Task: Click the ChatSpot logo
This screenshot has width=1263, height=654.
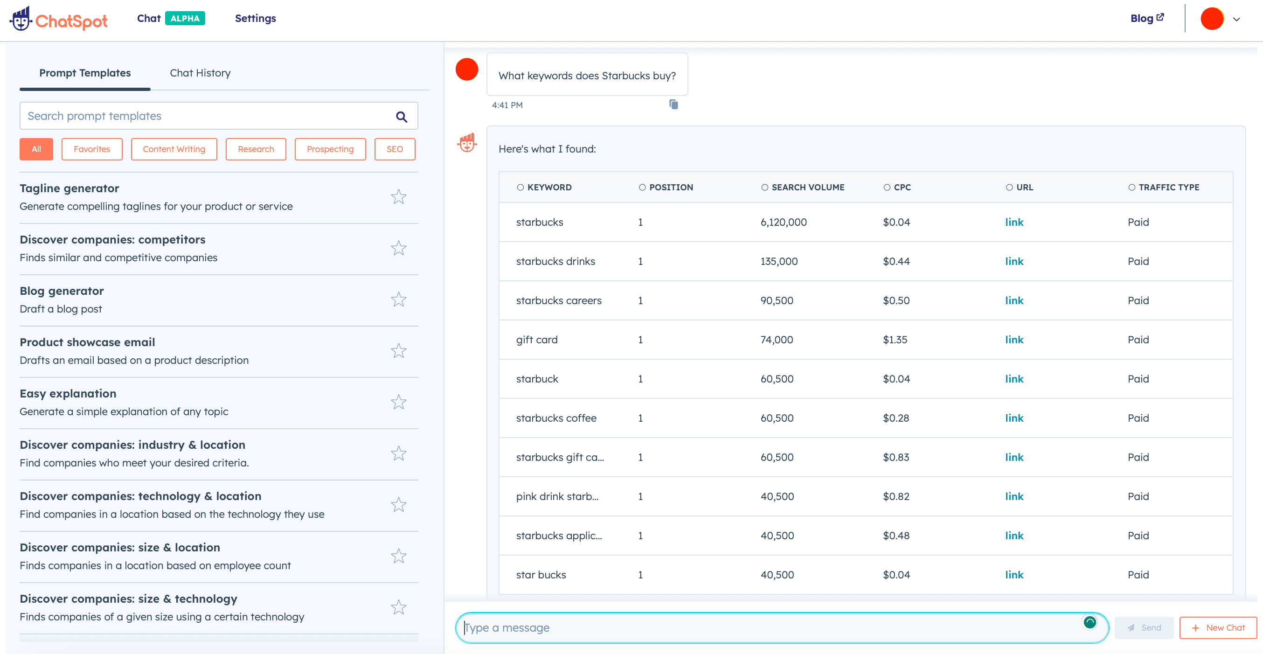Action: [x=58, y=19]
